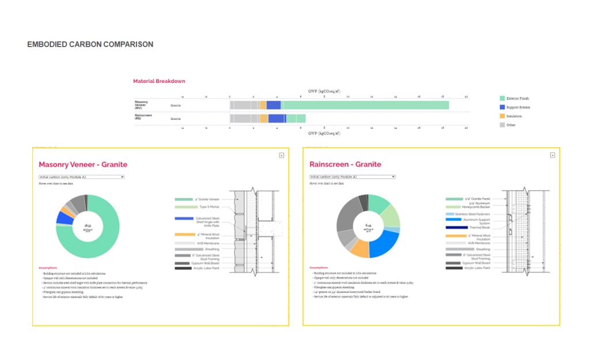Screen dimensions: 590x359
Task: Select blue support system bar in Rainscreen row
Action: [x=276, y=119]
